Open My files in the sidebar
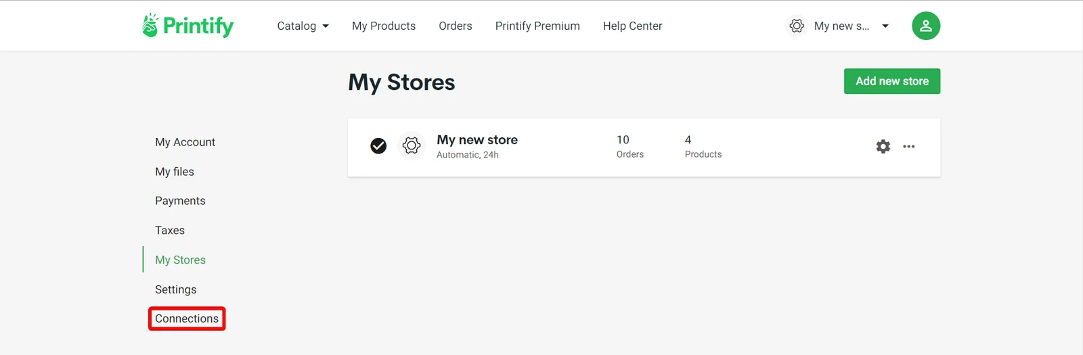Image resolution: width=1083 pixels, height=355 pixels. (x=175, y=172)
